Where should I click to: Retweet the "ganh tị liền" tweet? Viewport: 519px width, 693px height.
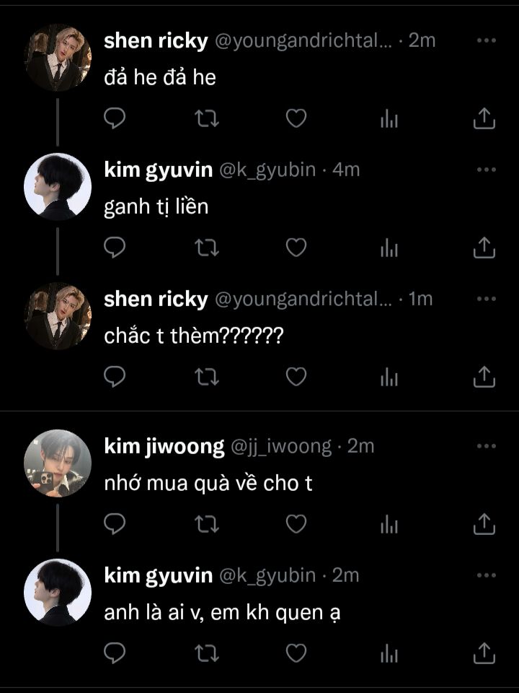point(207,248)
